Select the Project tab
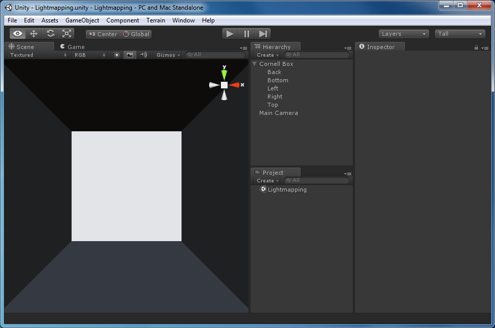This screenshot has height=328, width=495. 276,173
